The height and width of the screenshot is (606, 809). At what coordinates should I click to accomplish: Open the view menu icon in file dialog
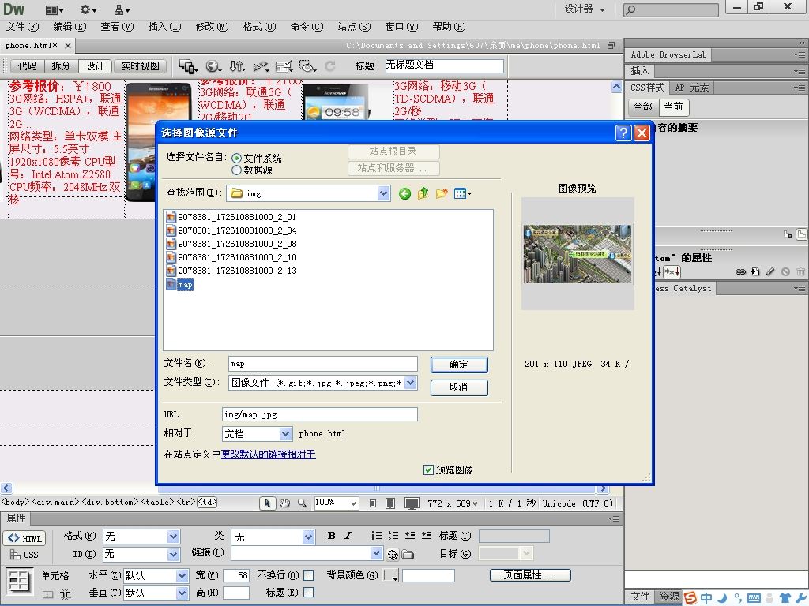[462, 194]
